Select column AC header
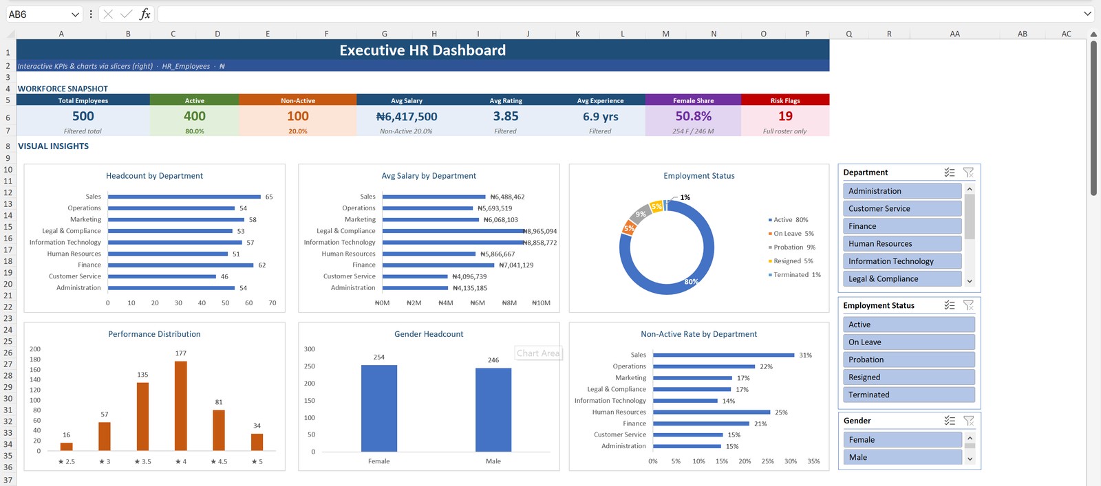The width and height of the screenshot is (1101, 486). [x=1066, y=34]
